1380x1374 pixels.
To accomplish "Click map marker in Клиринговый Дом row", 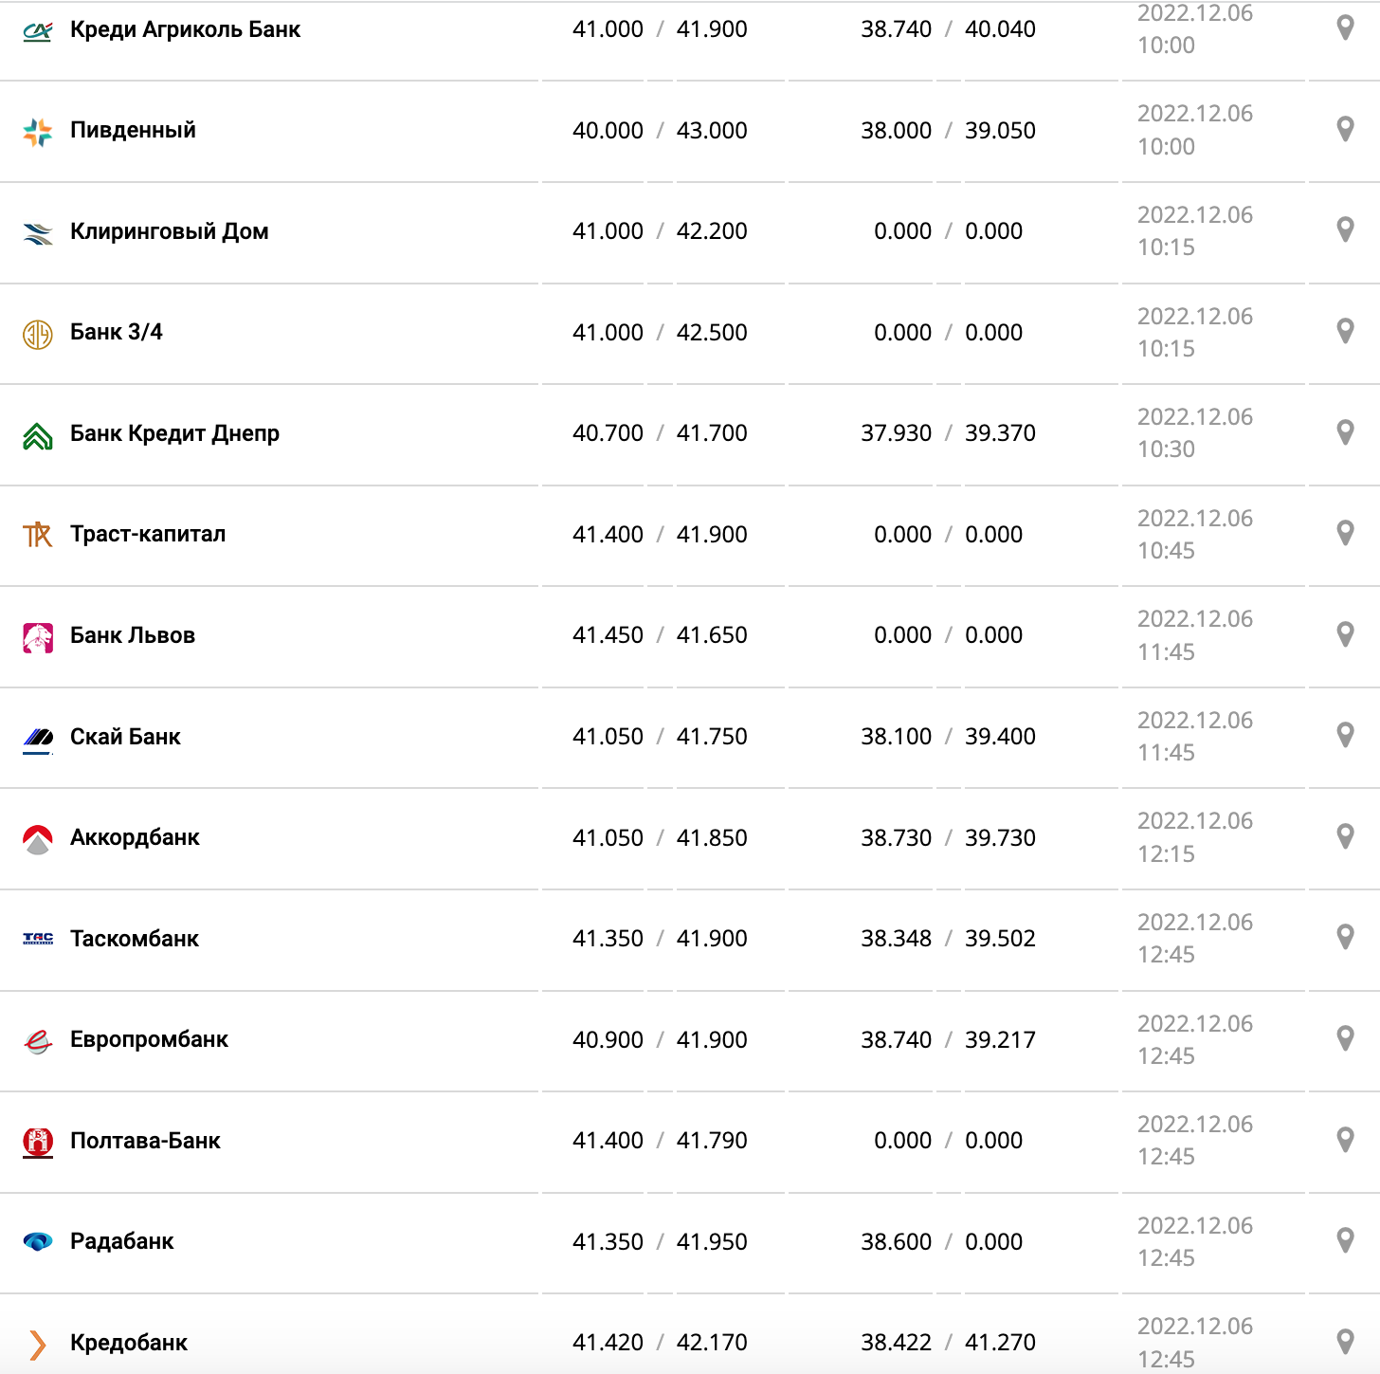I will point(1345,229).
